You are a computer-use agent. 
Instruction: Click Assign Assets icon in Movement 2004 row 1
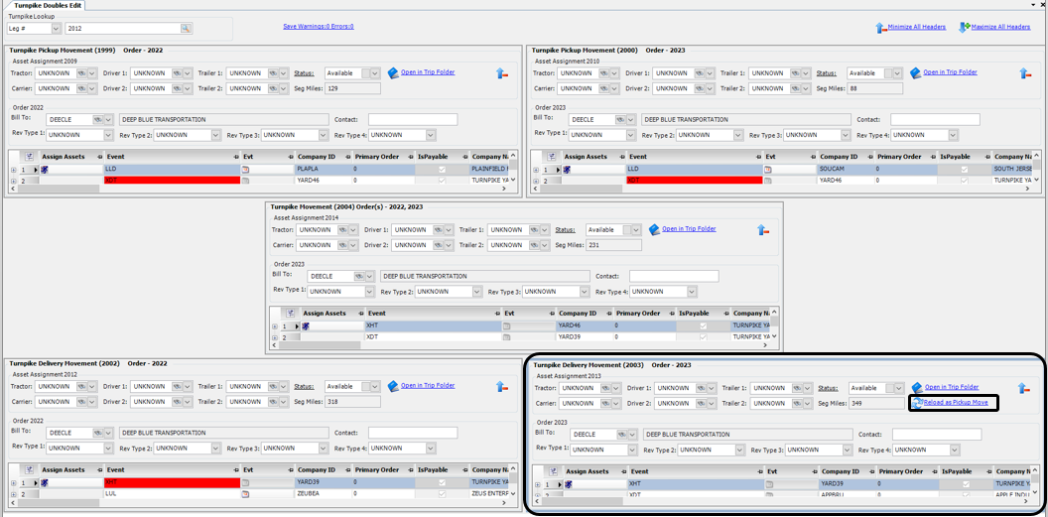pos(306,325)
